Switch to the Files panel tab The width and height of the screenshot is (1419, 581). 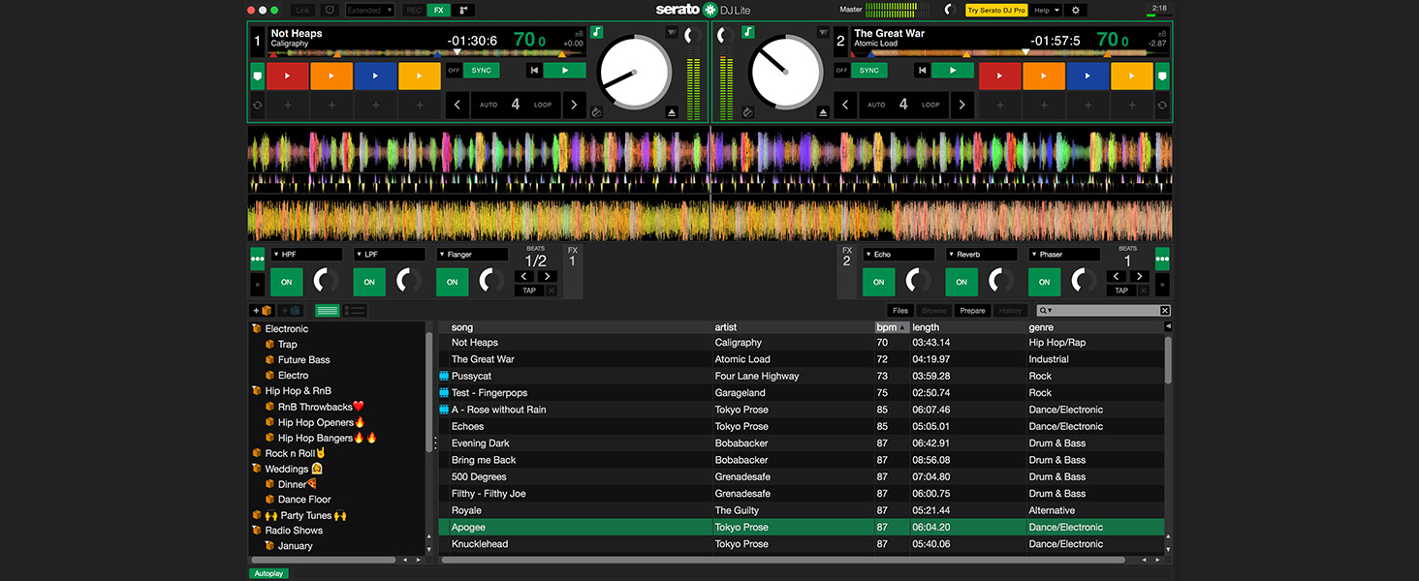coord(900,311)
